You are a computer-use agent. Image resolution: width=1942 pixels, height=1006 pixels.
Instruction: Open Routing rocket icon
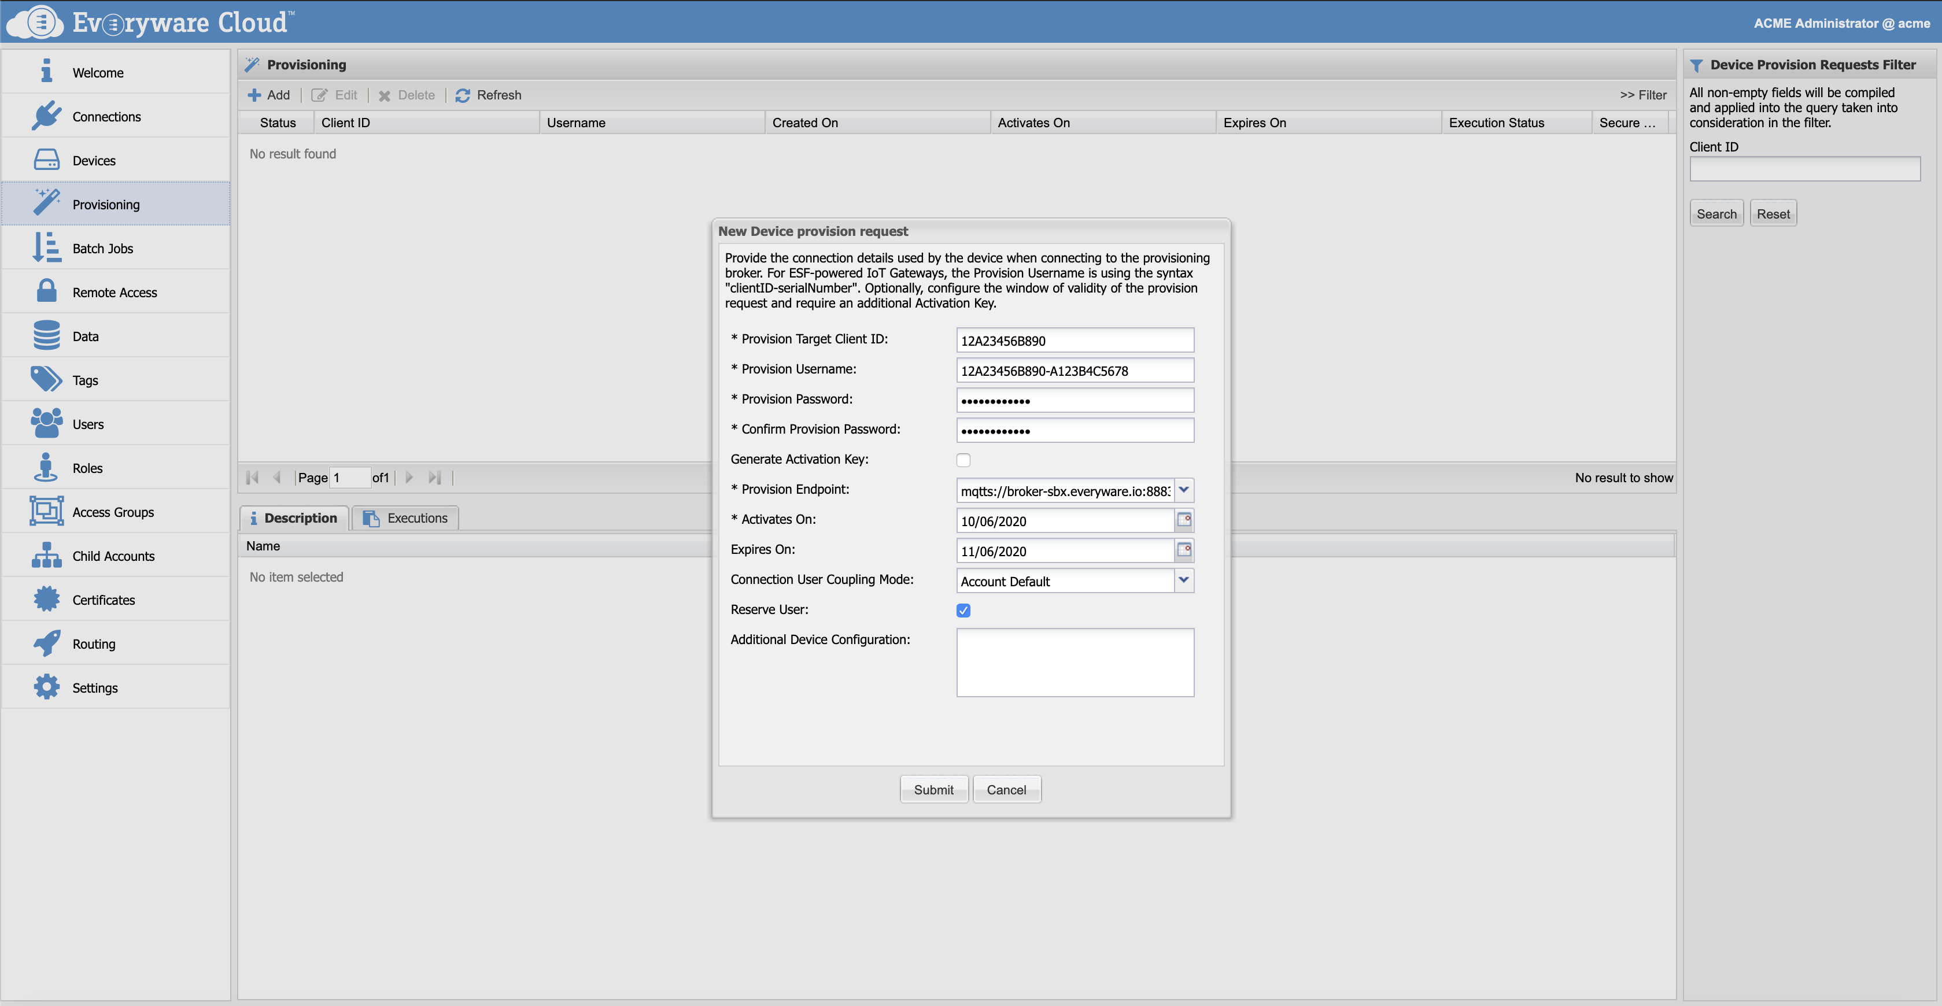coord(46,643)
